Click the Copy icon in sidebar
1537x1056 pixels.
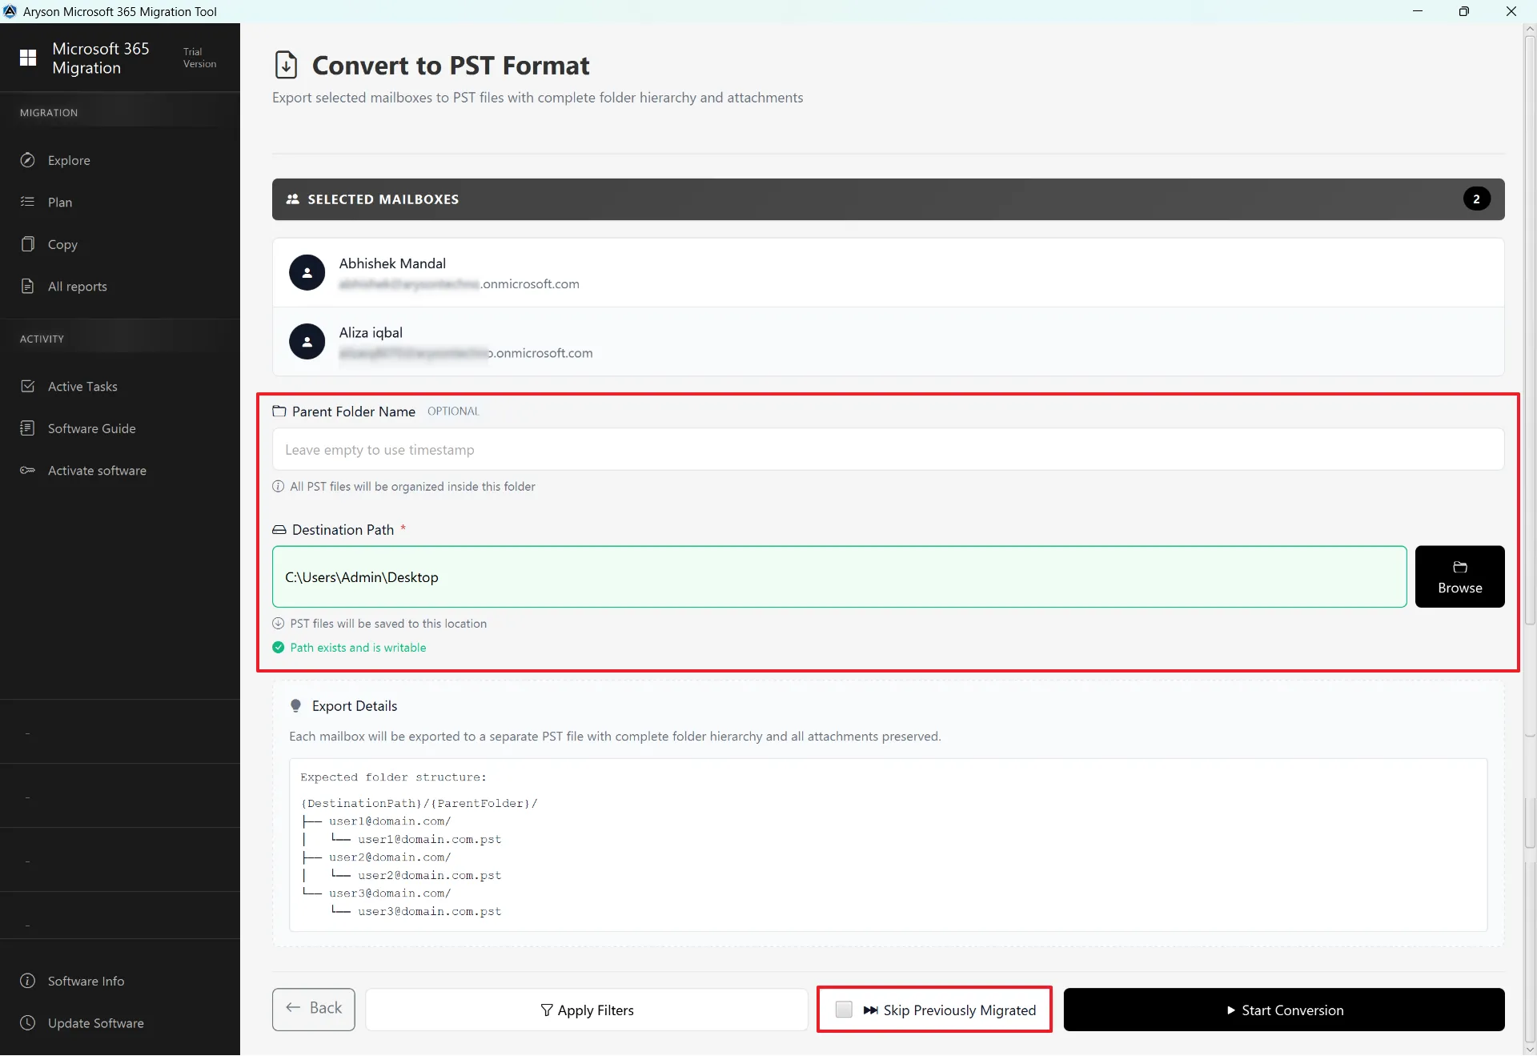coord(28,244)
